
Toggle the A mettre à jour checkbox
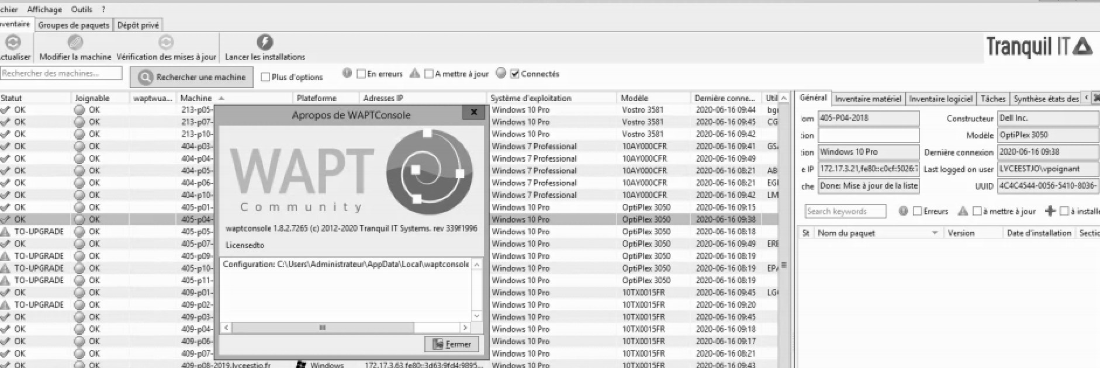(429, 74)
